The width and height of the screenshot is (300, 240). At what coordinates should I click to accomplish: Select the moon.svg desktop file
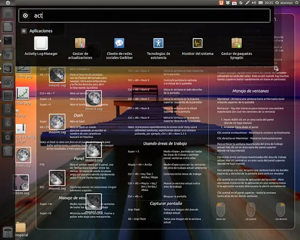[23, 157]
